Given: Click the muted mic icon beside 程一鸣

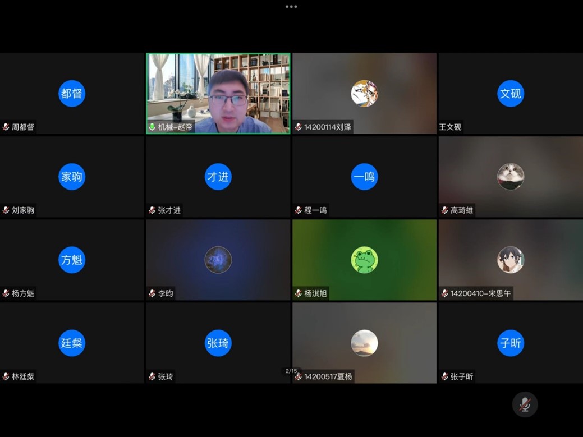Looking at the screenshot, I should point(299,210).
